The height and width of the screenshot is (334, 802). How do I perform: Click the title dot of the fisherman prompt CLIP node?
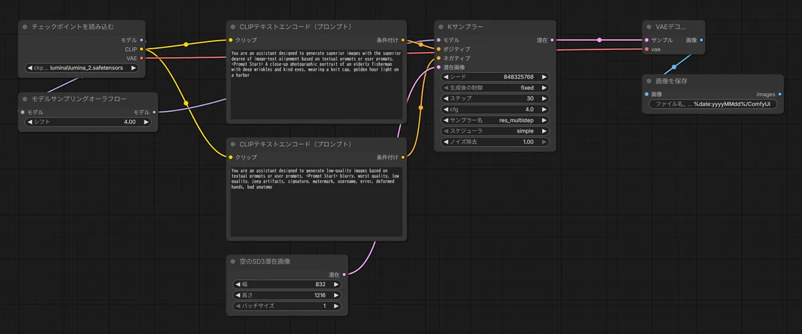point(233,27)
